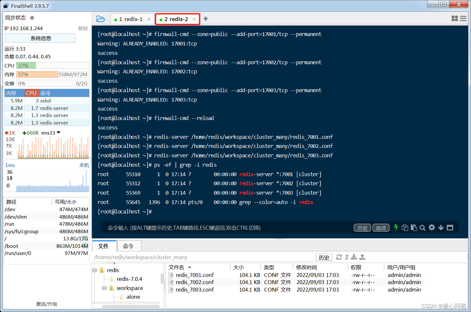Viewport: 471px width, 312px height.
Task: Click the sync status indicator dot
Action: tap(32, 18)
